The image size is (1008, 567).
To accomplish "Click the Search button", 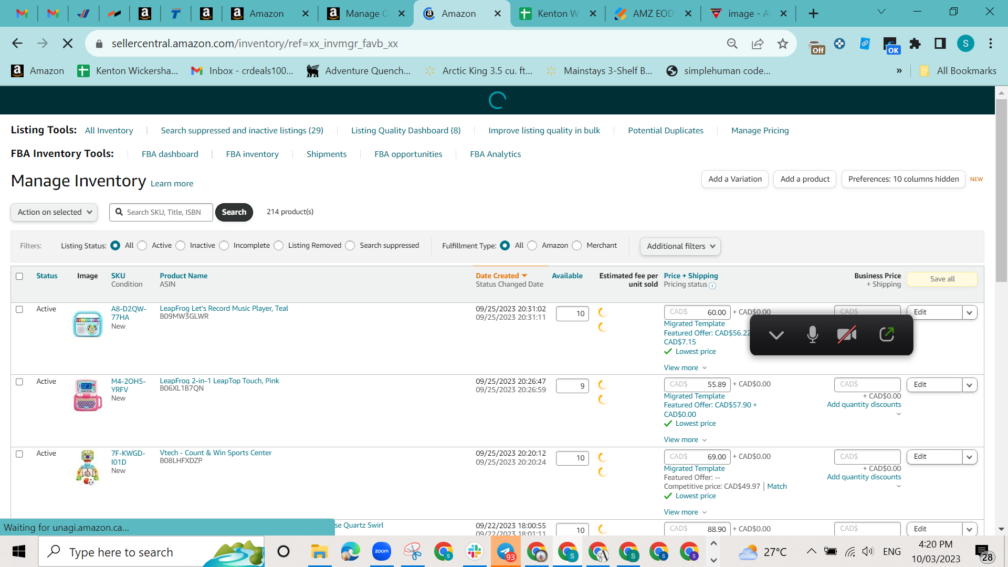I will pos(234,212).
